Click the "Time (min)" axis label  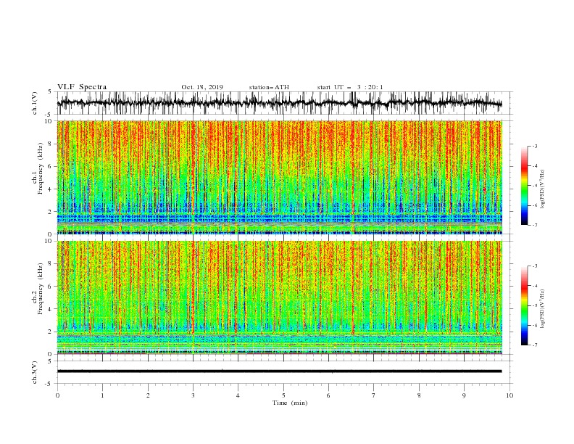point(290,403)
